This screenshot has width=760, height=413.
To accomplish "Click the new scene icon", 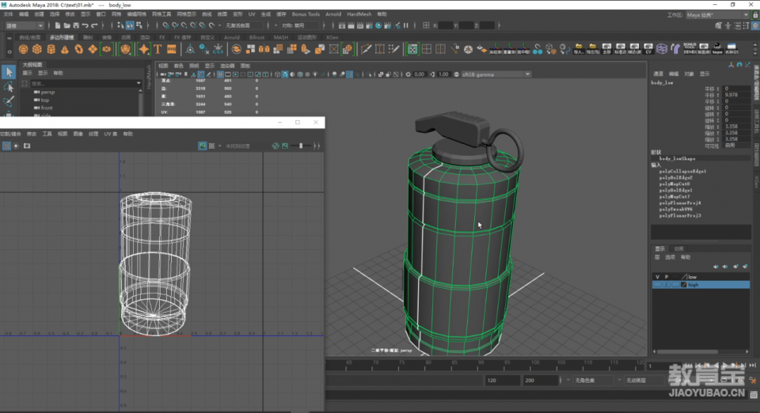I will pos(58,25).
